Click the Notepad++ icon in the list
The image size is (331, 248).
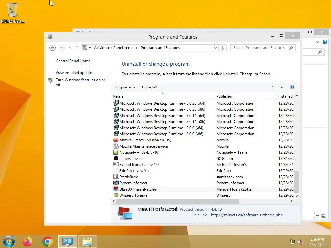click(116, 152)
